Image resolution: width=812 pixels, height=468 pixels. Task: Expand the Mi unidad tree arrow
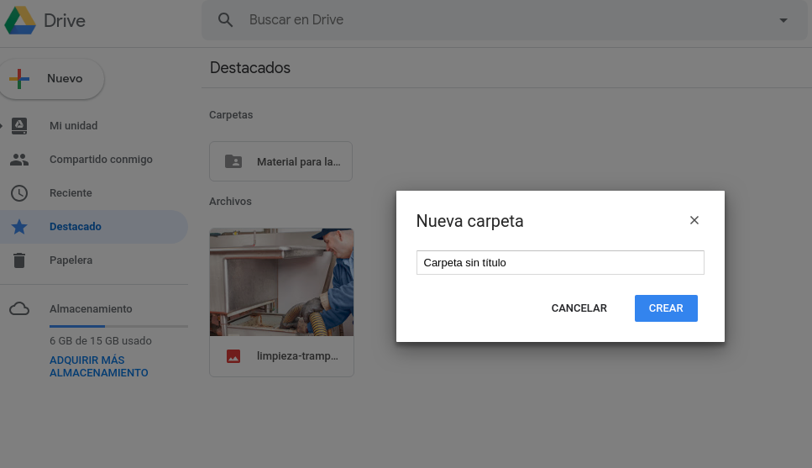point(3,126)
